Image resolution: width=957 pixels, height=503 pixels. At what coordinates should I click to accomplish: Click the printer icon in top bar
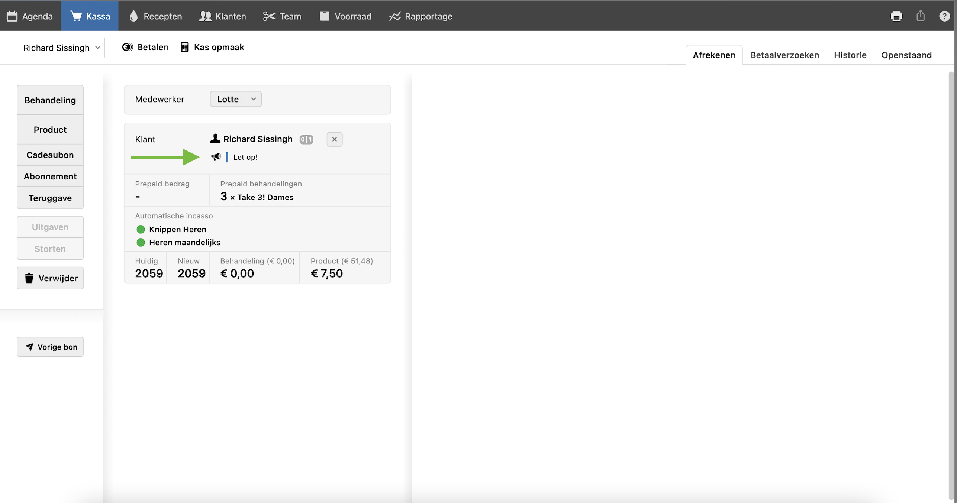pos(896,16)
